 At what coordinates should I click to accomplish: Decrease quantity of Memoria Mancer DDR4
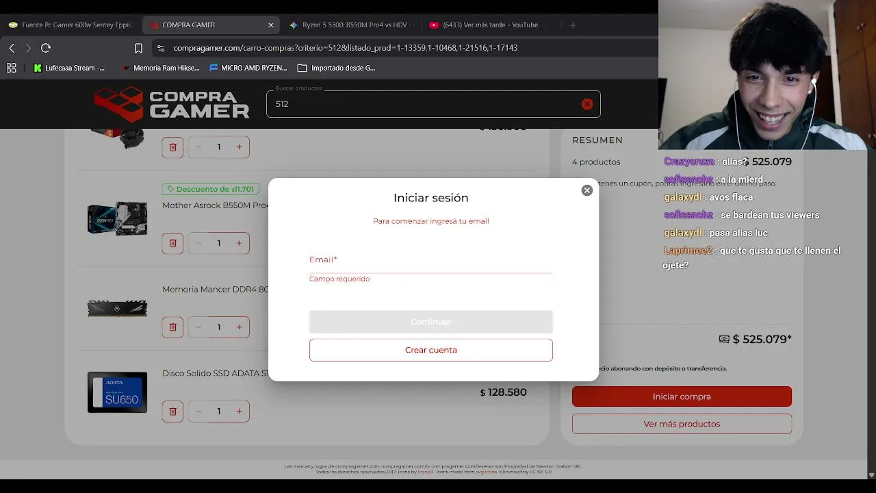pyautogui.click(x=198, y=327)
